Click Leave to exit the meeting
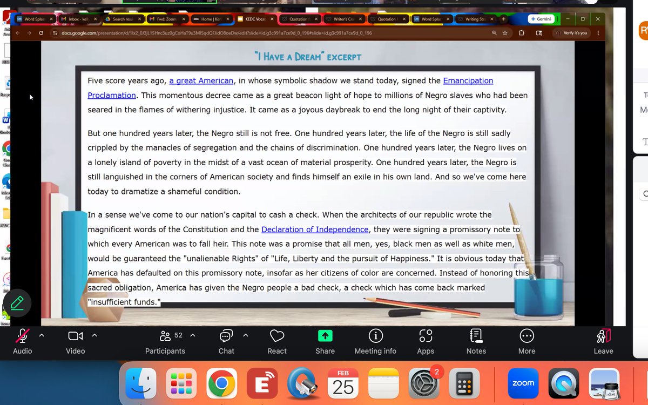The image size is (648, 405). [604, 342]
